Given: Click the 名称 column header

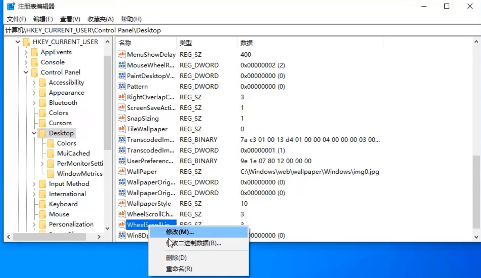Looking at the screenshot, I should point(125,43).
